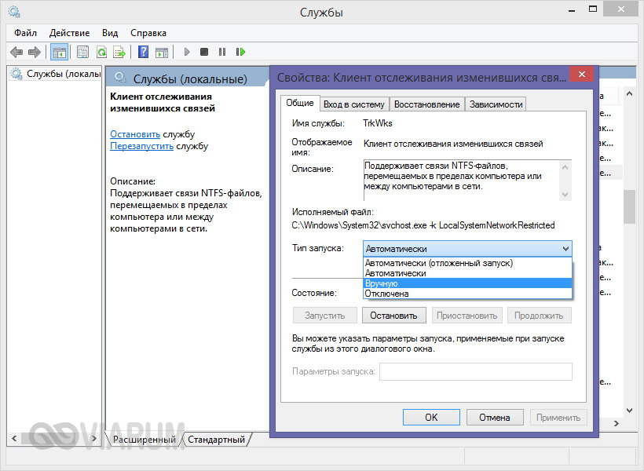Switch to the Восстановление tab
Screen dimensions: 644x471
[x=426, y=104]
